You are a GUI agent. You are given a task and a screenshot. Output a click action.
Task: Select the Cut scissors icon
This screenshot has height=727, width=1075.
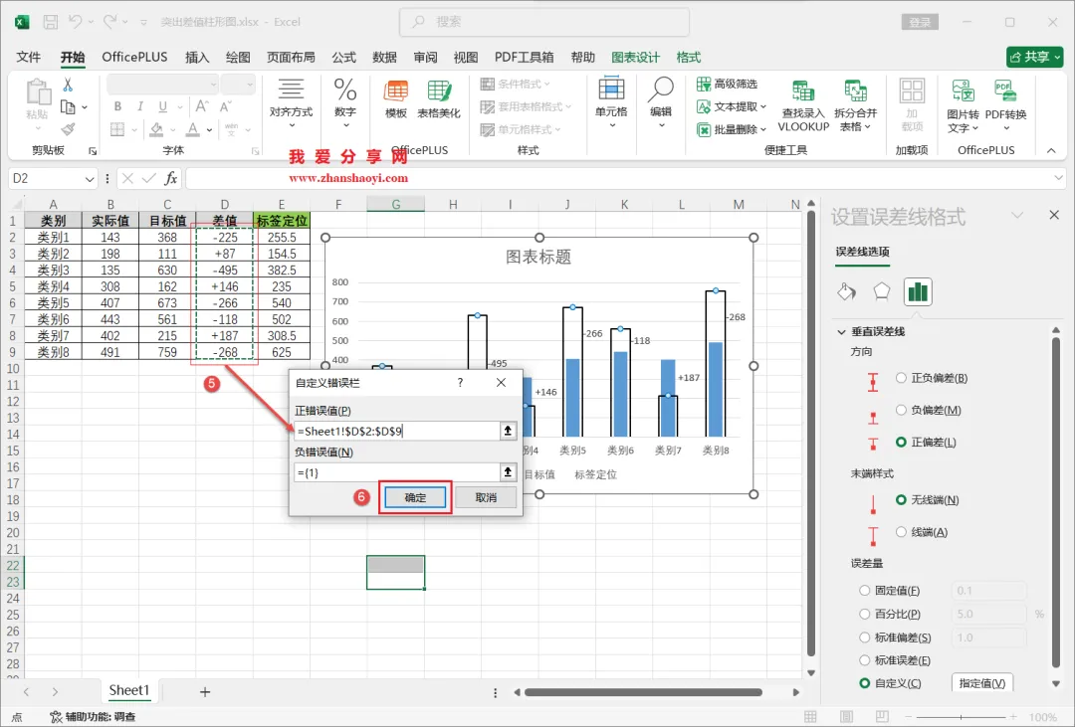tap(68, 85)
